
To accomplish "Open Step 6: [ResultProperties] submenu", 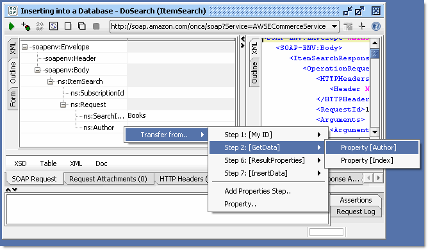I will point(268,160).
